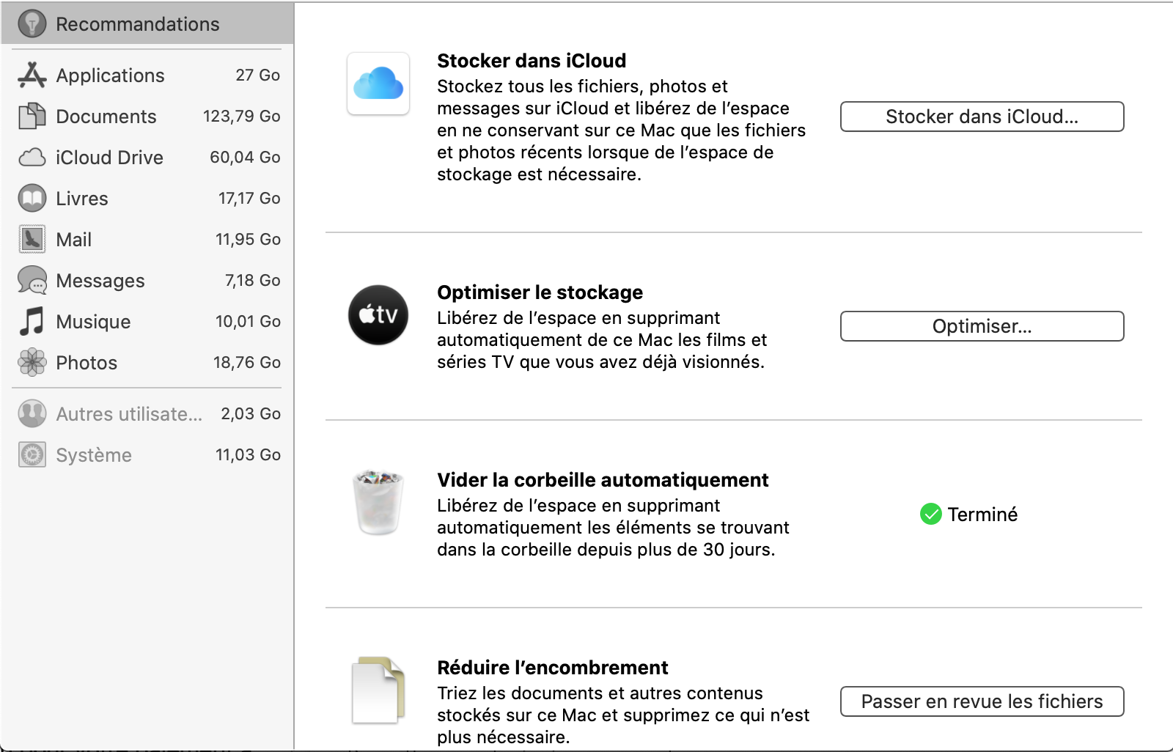
Task: Click the Mail stamp icon
Action: pyautogui.click(x=32, y=239)
